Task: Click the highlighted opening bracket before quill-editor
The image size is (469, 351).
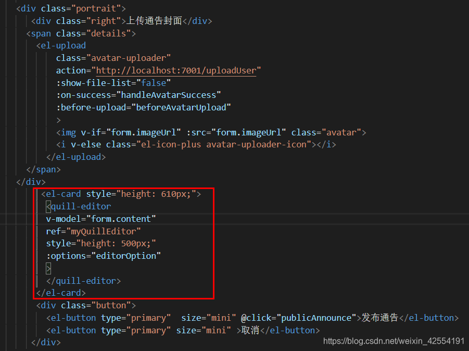Action: [x=48, y=206]
